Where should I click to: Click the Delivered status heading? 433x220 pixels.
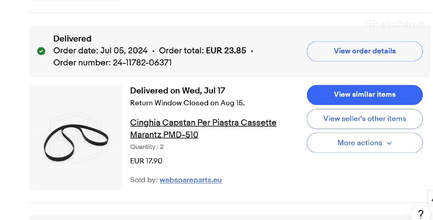pos(72,38)
